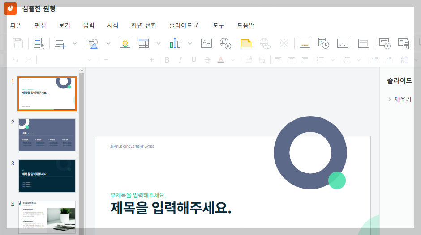The height and width of the screenshot is (235, 421).
Task: Insert a picture with the flower image icon
Action: (x=125, y=43)
